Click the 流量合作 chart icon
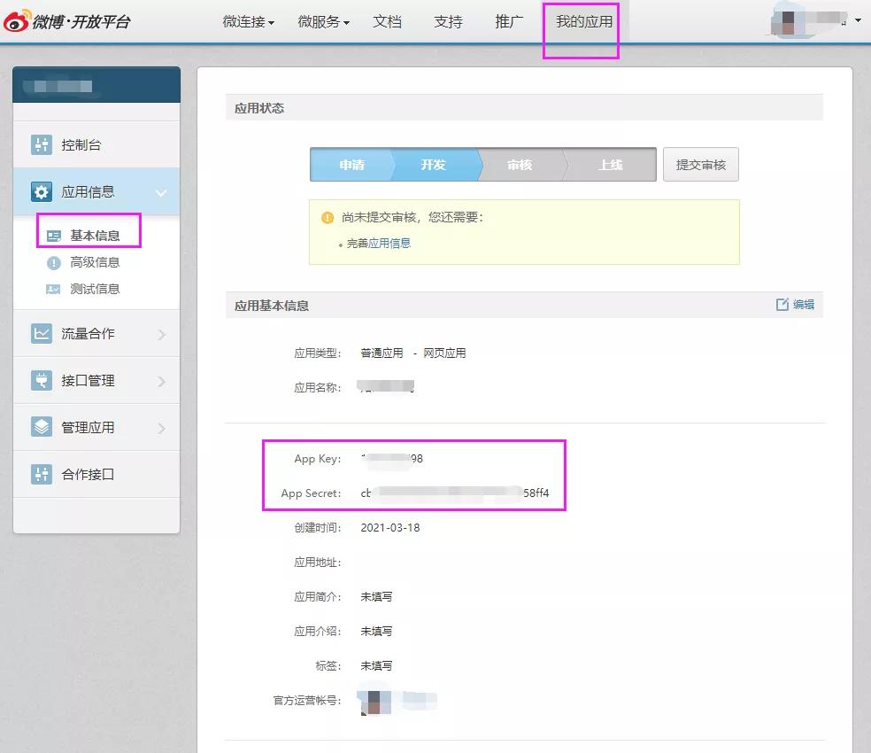This screenshot has width=871, height=753. [42, 334]
